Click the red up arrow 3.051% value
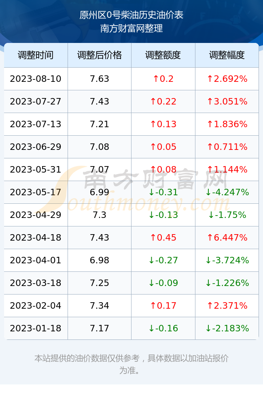Viewport: 263px width, 397px height. (x=227, y=102)
